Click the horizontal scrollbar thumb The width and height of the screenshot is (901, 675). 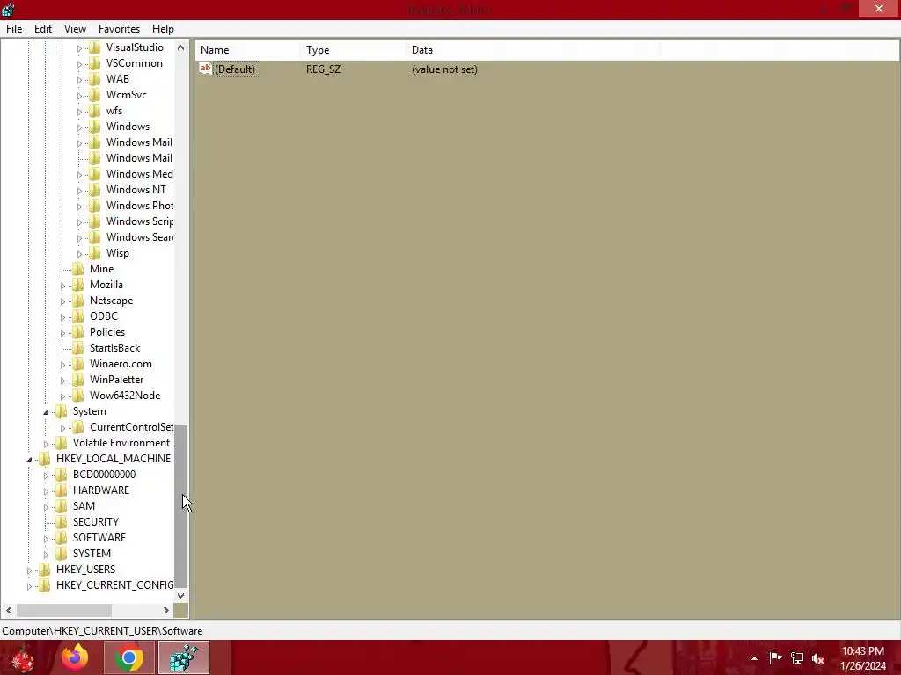coord(63,610)
